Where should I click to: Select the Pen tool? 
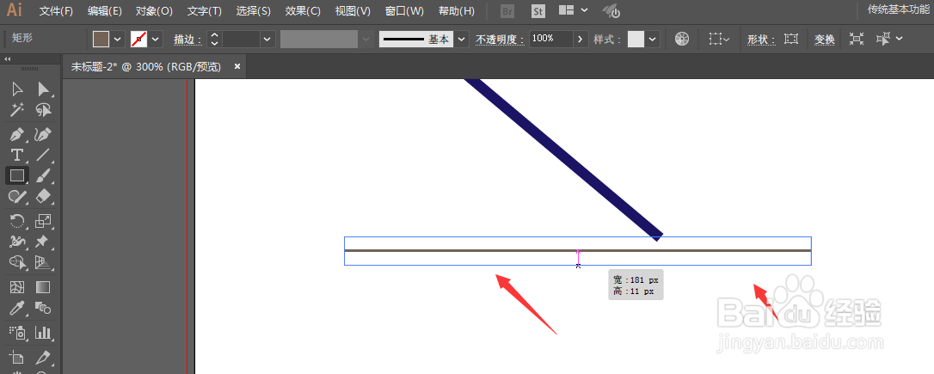click(17, 134)
